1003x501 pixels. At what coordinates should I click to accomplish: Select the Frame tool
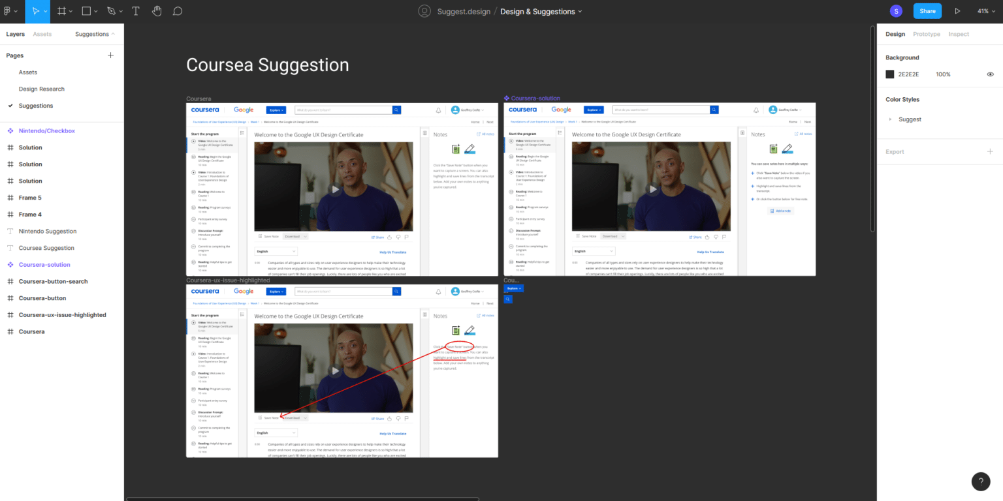(61, 11)
